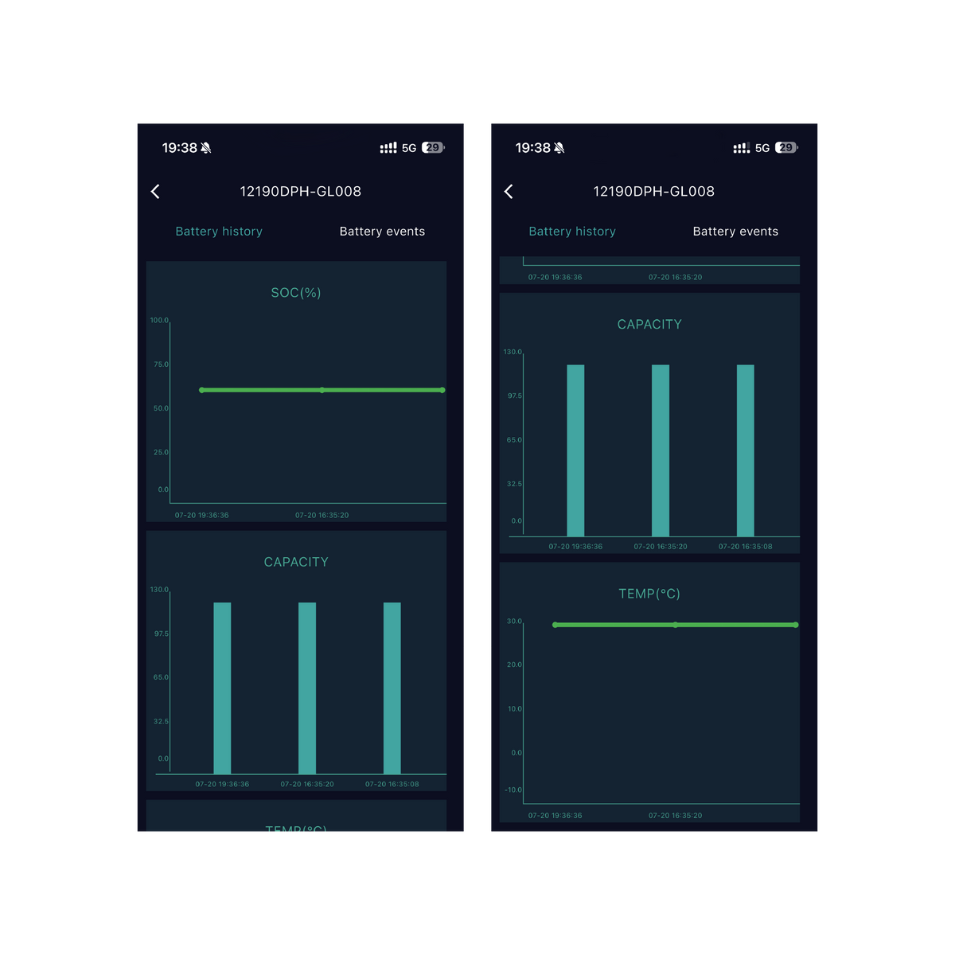Tap 07-20 16:35:08 label under right CAPACITY chart

tap(746, 547)
